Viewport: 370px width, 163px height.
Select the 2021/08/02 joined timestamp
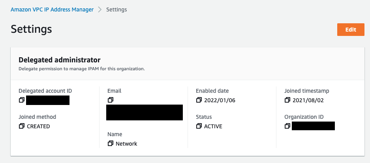click(x=308, y=100)
